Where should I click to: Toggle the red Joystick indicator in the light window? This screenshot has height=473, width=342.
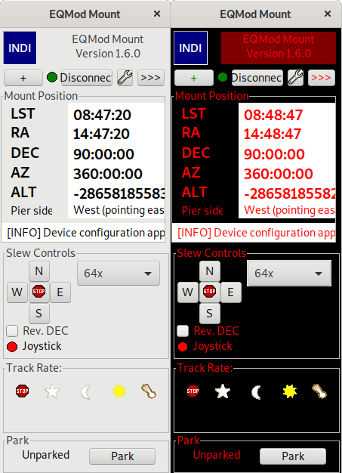pyautogui.click(x=12, y=347)
